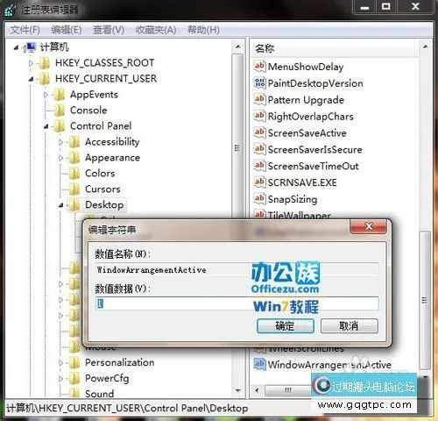Click the 数值名称 field showing WindowArrangementActive
Viewport: 438px width, 421px height.
click(237, 269)
